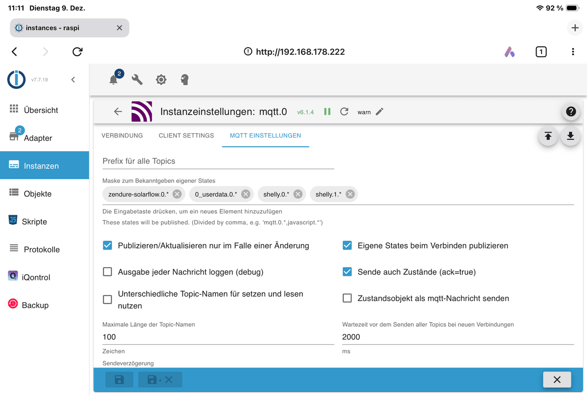Toggle Sende auch Zustände (ack=true)
The width and height of the screenshot is (587, 408).
(347, 272)
